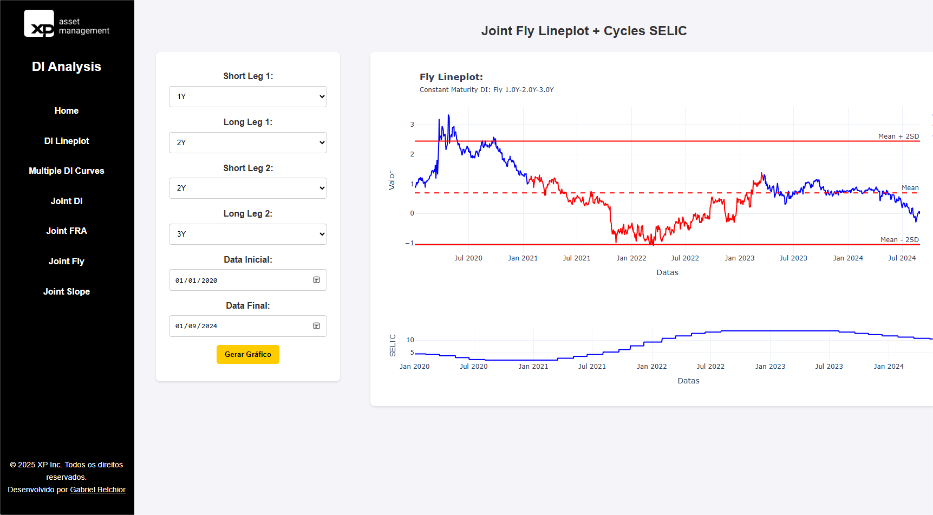The image size is (933, 515).
Task: Navigate to Joint DI
Action: click(67, 201)
